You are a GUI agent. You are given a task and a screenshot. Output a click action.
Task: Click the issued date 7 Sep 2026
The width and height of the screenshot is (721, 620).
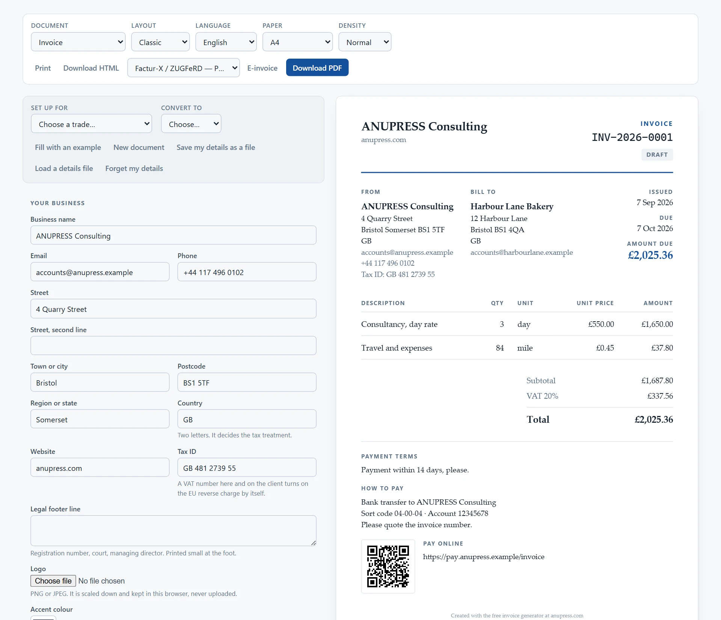655,203
